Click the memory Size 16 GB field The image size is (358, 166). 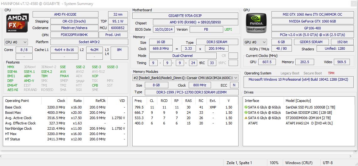[x=161, y=42]
